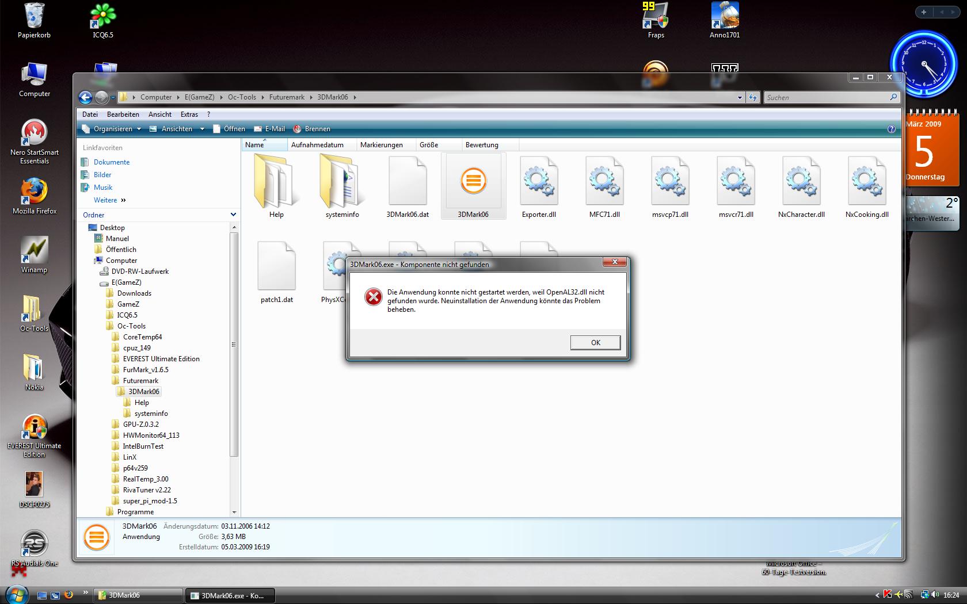967x604 pixels.
Task: Click OK in the OpenAL32.dll error dialog
Action: click(595, 342)
